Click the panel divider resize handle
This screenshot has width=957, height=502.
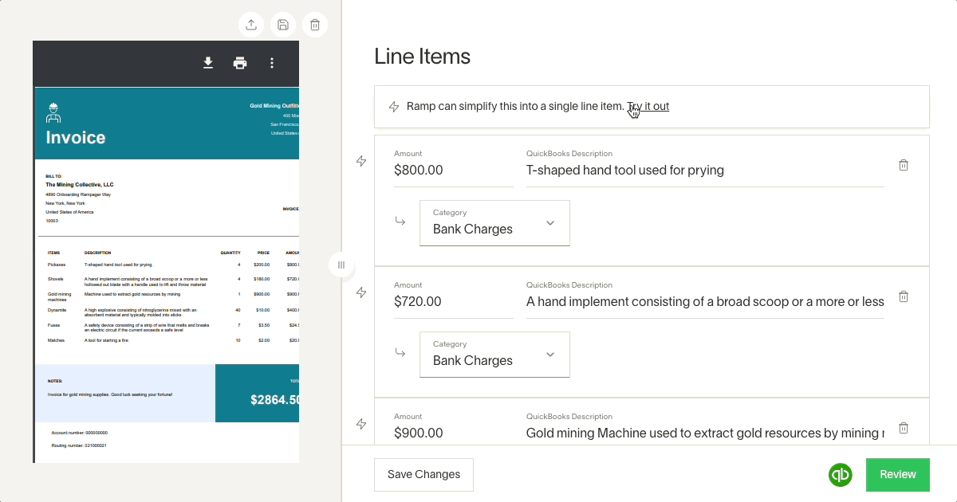(x=341, y=265)
